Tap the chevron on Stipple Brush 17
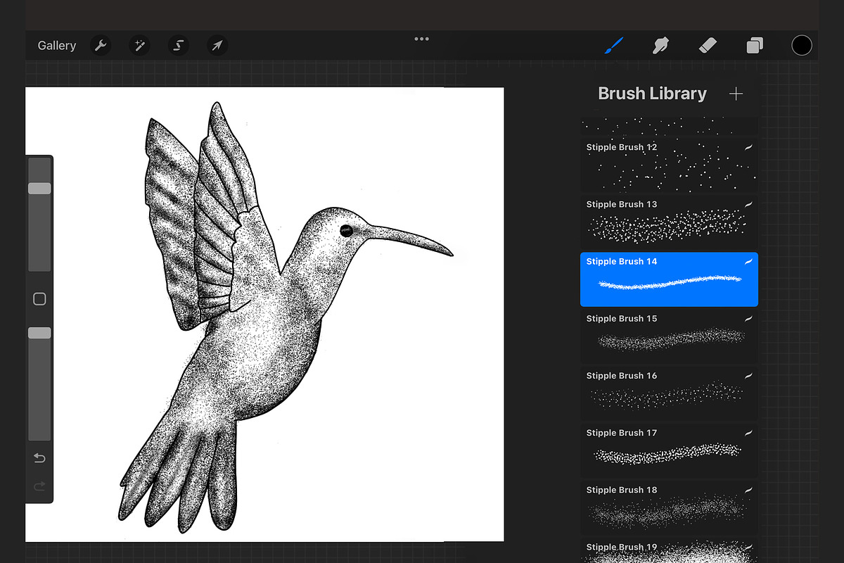Screen dimensions: 844x563 748,431
